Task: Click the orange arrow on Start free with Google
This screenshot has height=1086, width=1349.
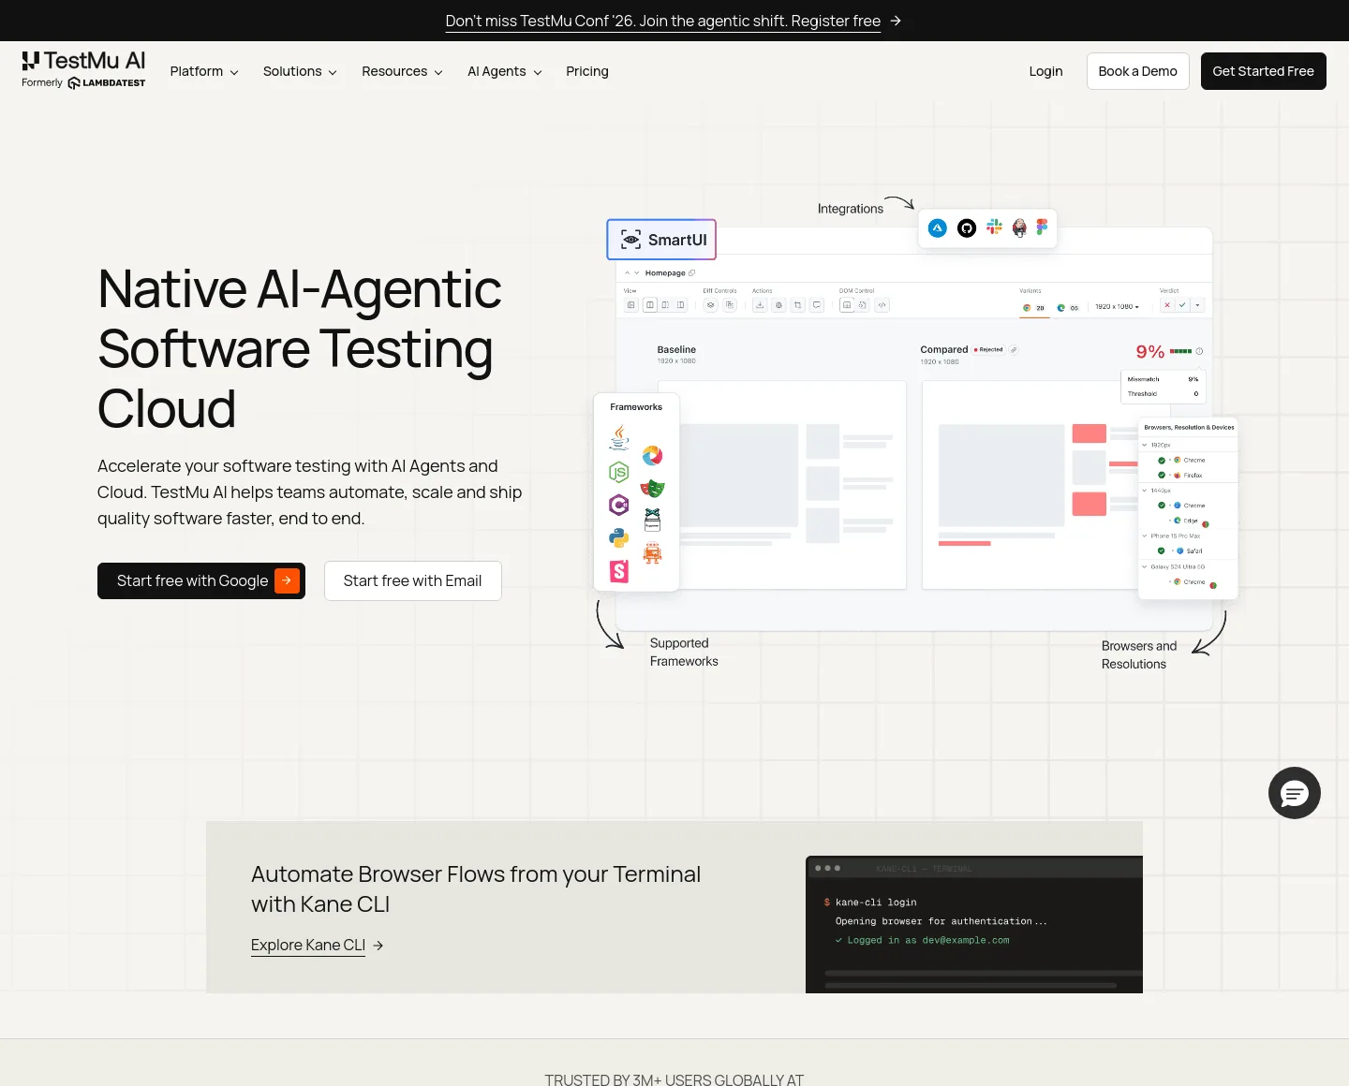Action: [x=287, y=580]
